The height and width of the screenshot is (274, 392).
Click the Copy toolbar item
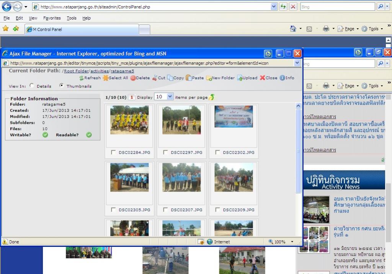coord(175,78)
